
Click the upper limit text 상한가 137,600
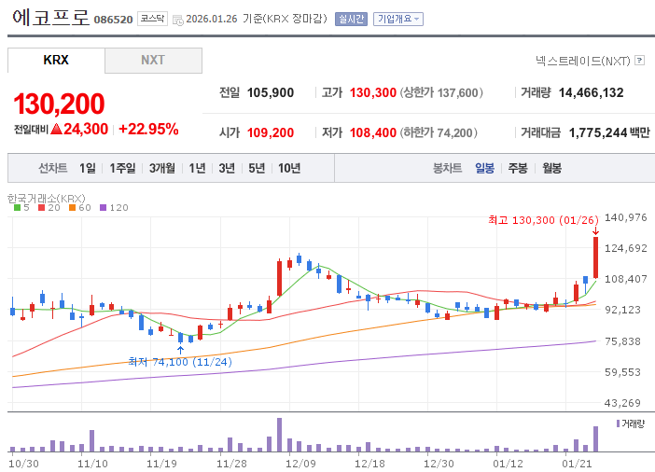point(441,92)
